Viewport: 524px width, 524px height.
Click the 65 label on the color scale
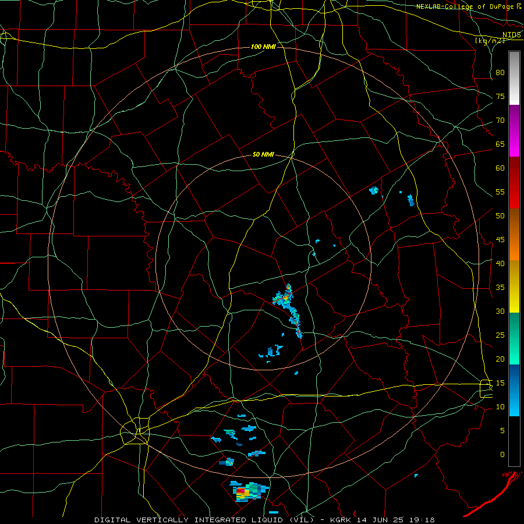500,144
